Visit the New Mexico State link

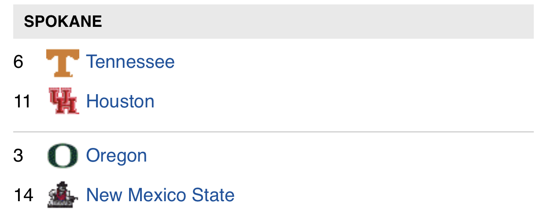pyautogui.click(x=160, y=195)
